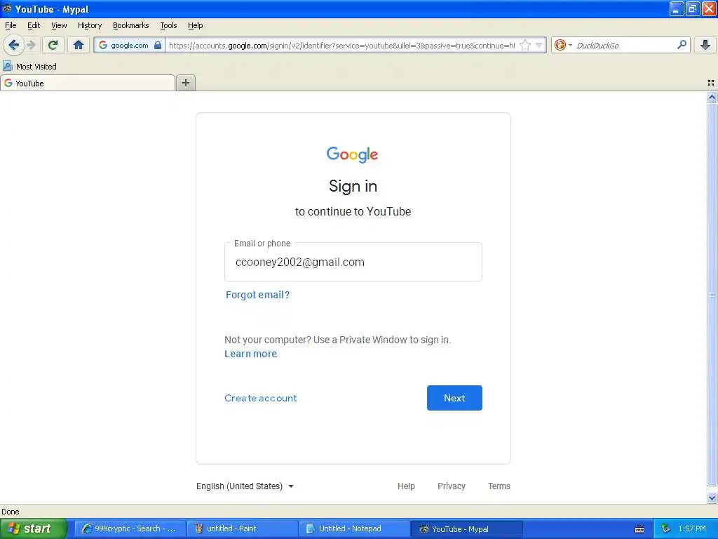Open the Most Visited bookmarks folder
This screenshot has height=539, width=718.
click(x=29, y=67)
